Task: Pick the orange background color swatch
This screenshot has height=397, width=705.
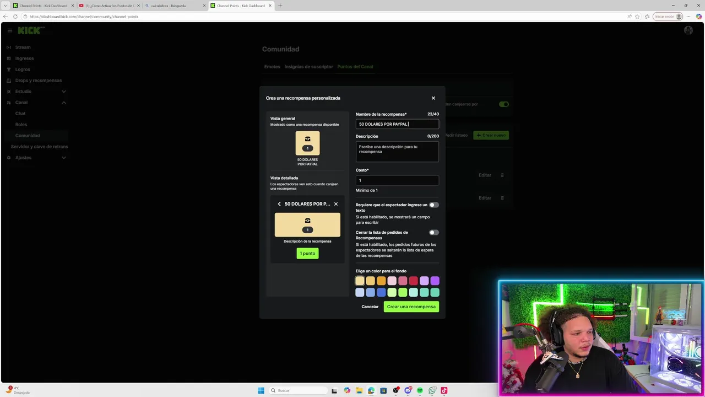Action: coord(381,281)
